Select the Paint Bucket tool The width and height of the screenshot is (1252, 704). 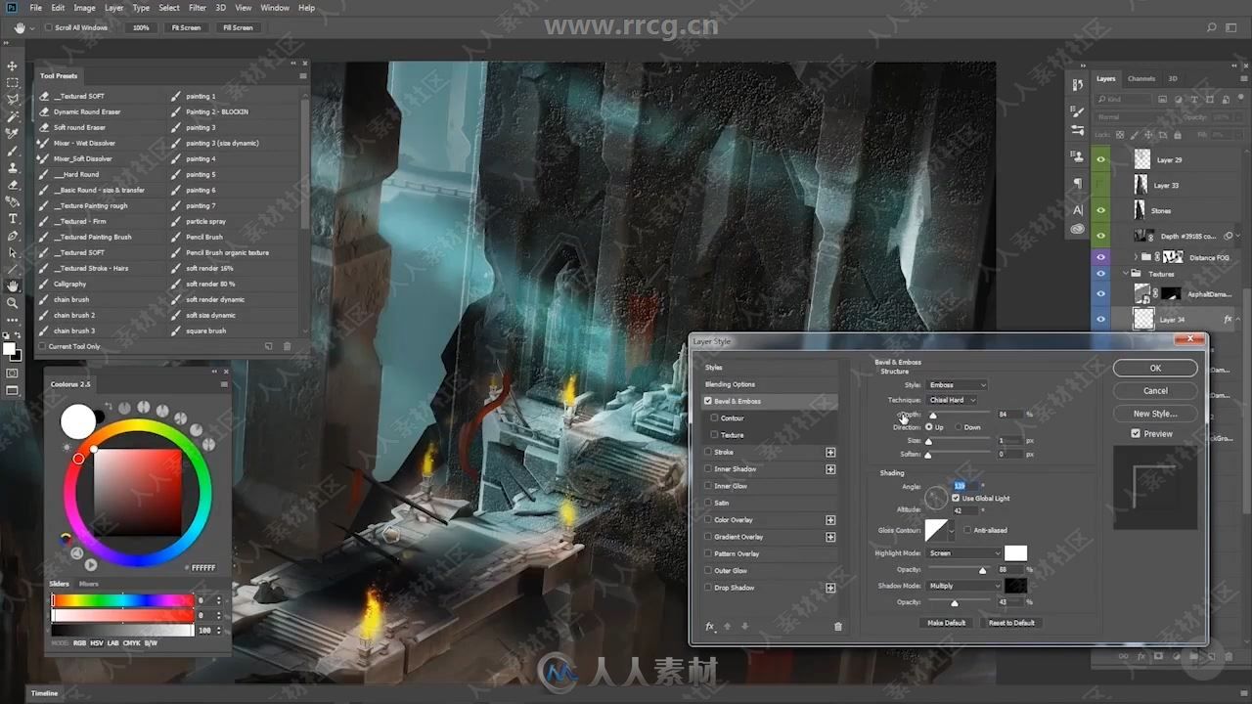(13, 201)
